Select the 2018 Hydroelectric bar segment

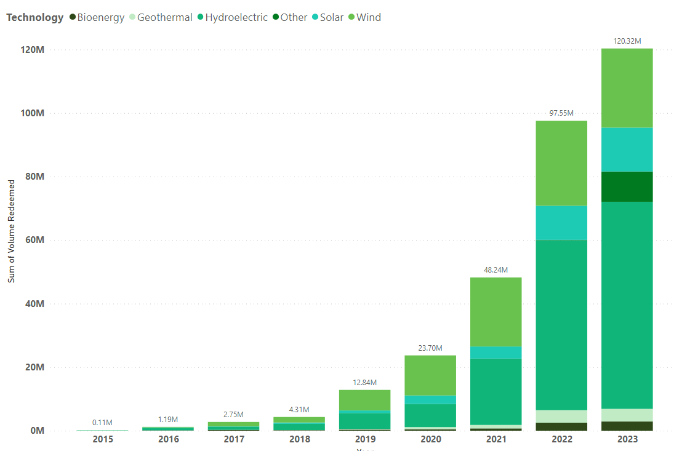[x=299, y=427]
